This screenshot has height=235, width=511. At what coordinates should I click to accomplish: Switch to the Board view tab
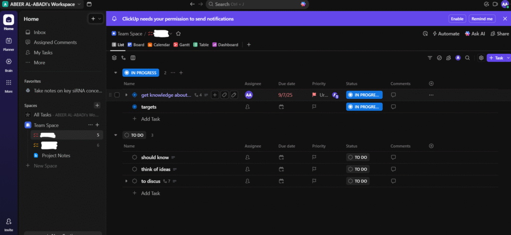point(136,45)
